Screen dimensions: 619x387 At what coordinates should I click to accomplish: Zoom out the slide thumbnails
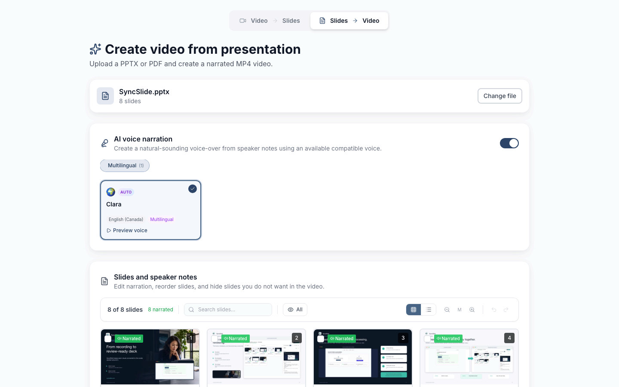coord(447,310)
